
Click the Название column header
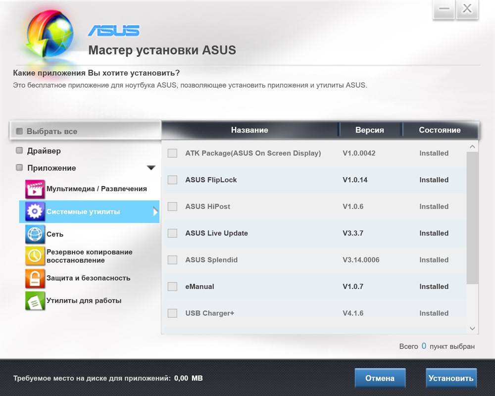(249, 130)
